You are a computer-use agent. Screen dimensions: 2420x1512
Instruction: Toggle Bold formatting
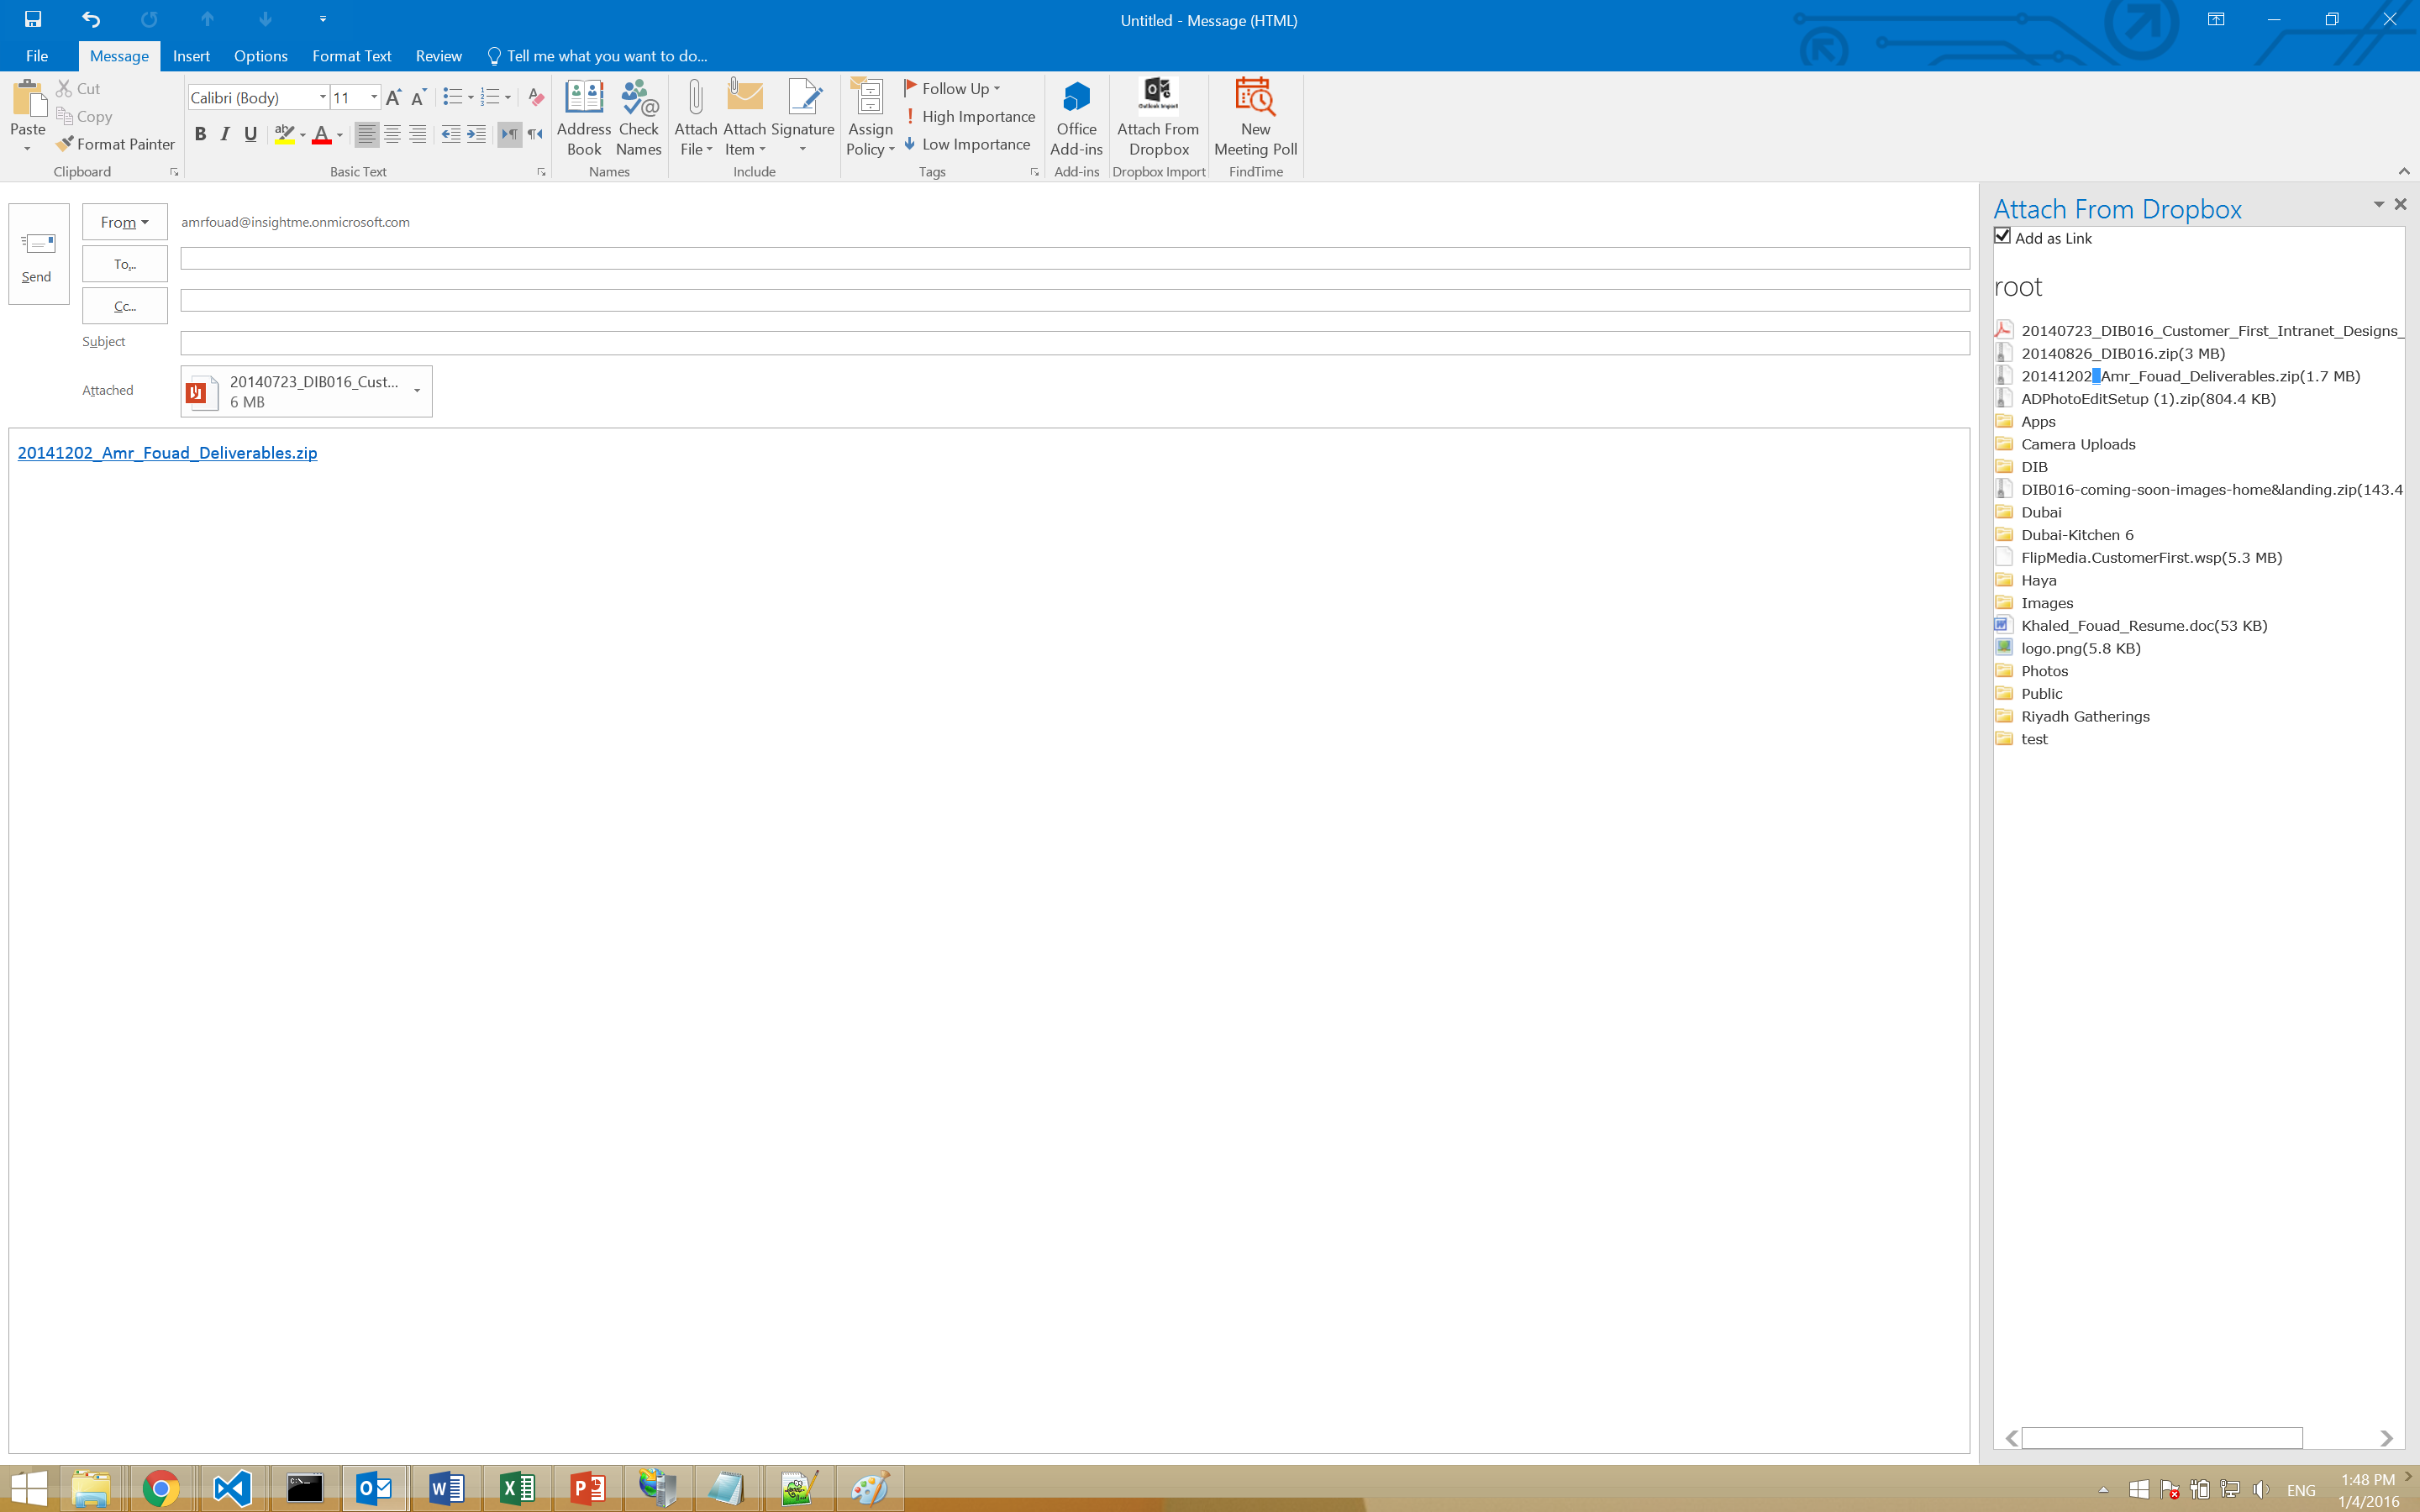pyautogui.click(x=200, y=134)
